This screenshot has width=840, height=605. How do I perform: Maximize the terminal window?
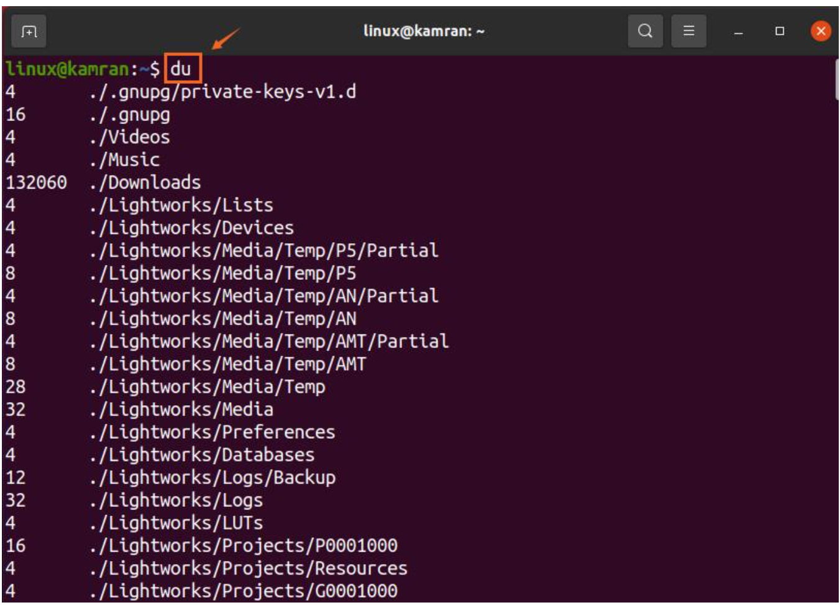click(x=780, y=31)
